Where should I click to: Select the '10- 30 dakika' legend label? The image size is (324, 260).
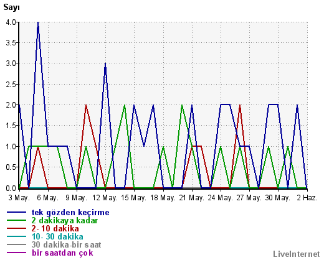click(57, 236)
